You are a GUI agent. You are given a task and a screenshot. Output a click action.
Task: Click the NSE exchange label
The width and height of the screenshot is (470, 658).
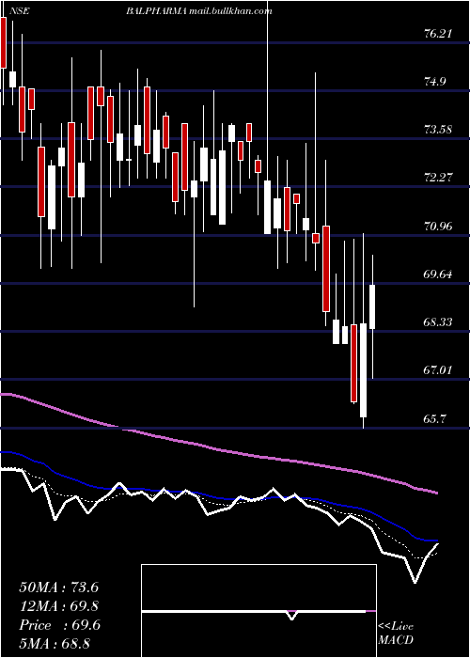pyautogui.click(x=19, y=11)
